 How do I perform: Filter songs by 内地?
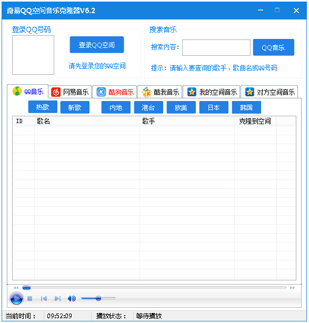(116, 107)
